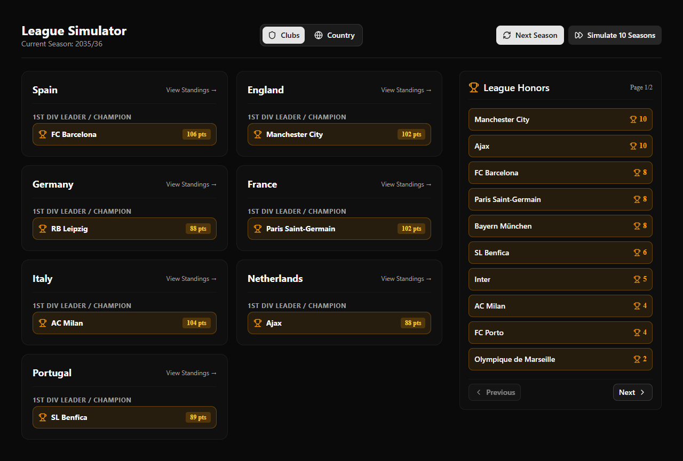Open View Standings for Portugal
The width and height of the screenshot is (683, 461).
(192, 373)
